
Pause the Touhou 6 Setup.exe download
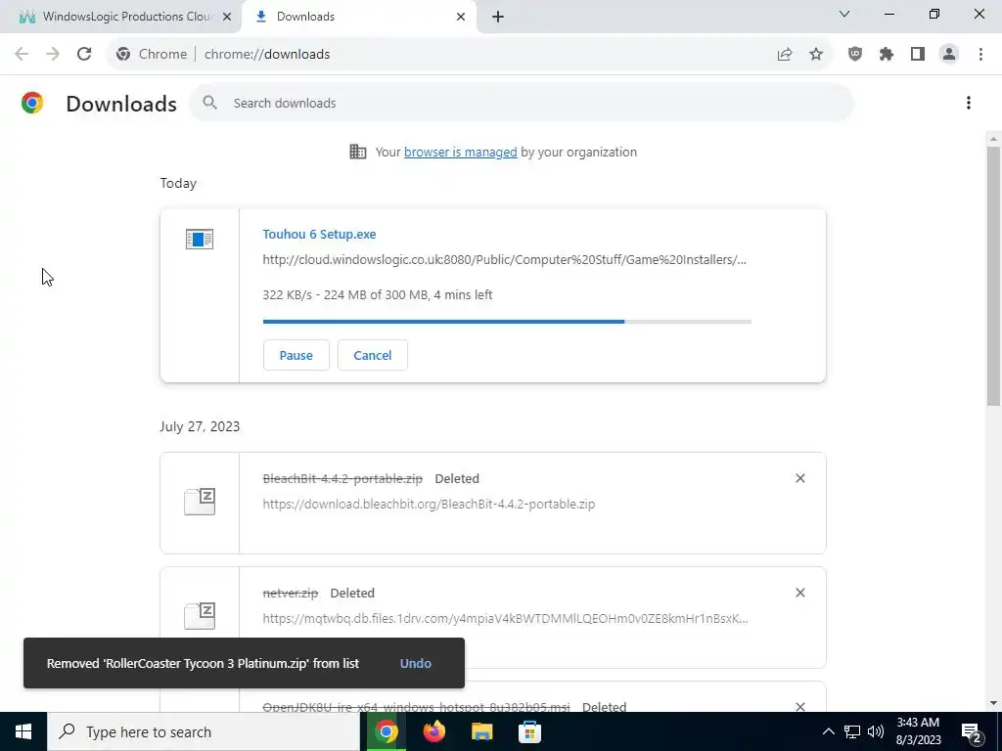pos(296,355)
